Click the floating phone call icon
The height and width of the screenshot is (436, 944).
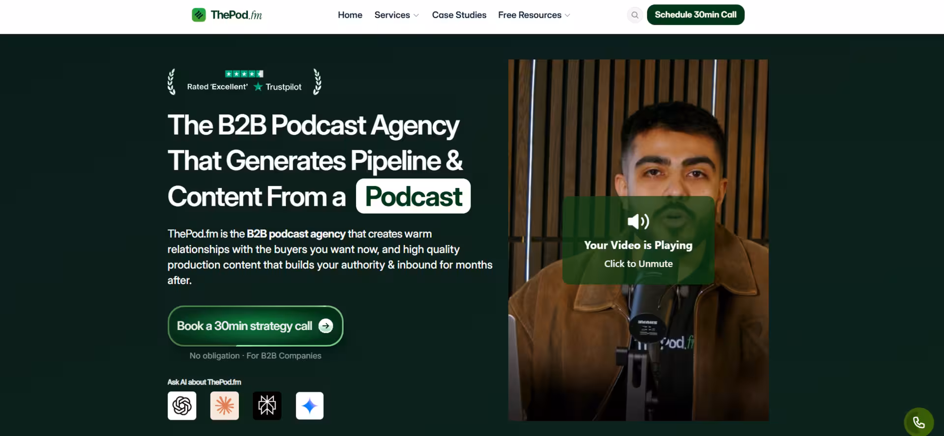[918, 422]
